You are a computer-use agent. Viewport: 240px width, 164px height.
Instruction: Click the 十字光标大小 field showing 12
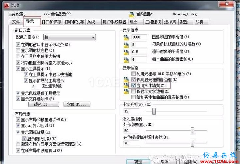[131, 111]
